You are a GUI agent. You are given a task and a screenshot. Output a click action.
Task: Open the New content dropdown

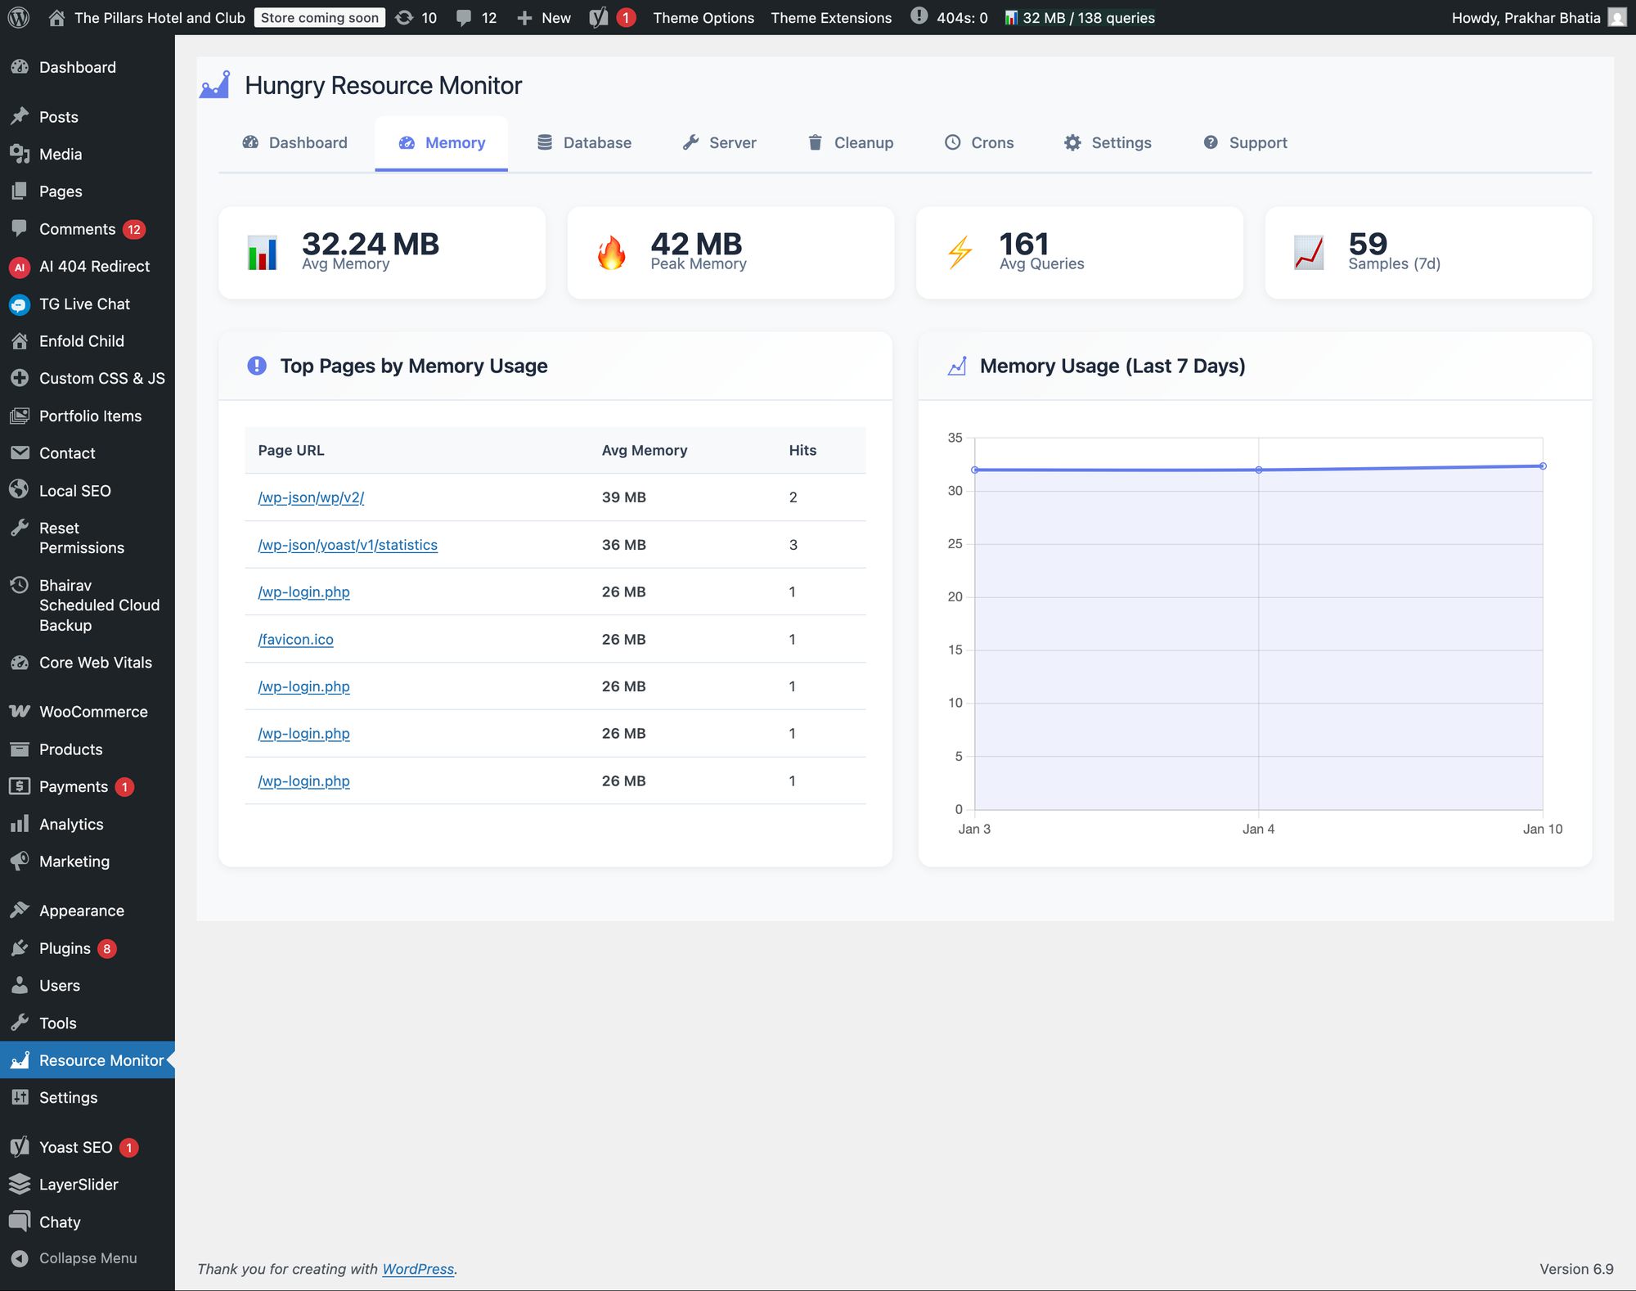[544, 17]
